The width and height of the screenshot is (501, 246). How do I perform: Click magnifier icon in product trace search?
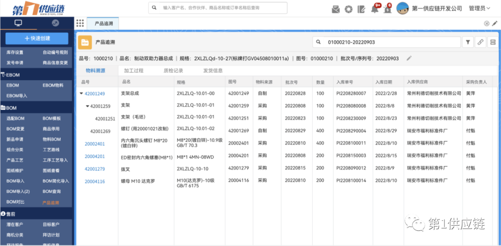coord(318,42)
